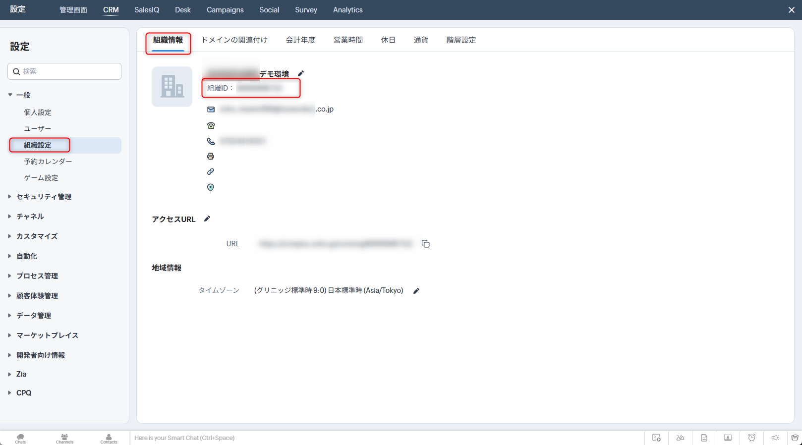Switch to the 会計年度 tab

pos(300,40)
